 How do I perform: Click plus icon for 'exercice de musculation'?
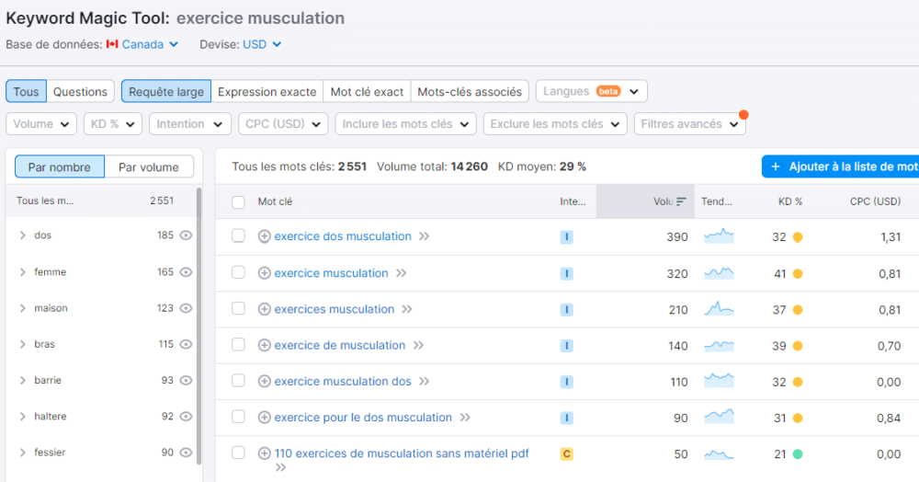(x=265, y=345)
